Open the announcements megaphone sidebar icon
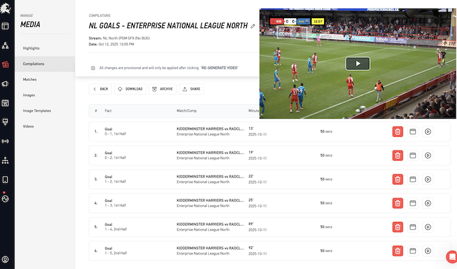Image resolution: width=457 pixels, height=269 pixels. (x=6, y=83)
